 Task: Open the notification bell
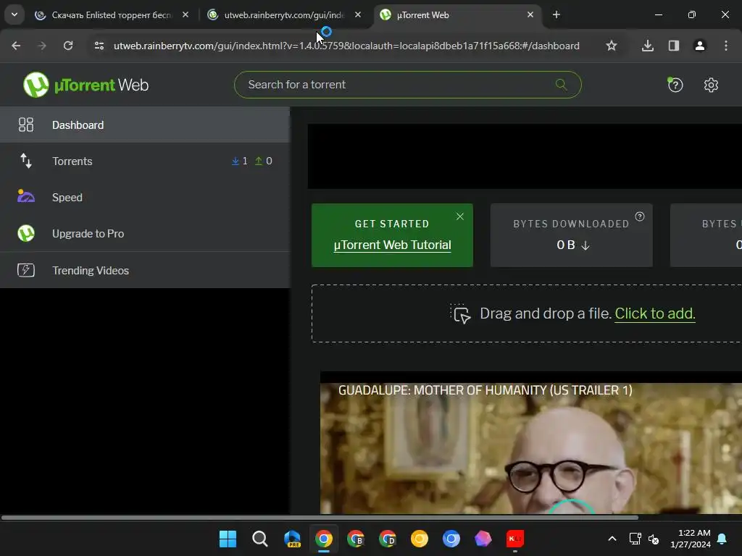coord(722,539)
